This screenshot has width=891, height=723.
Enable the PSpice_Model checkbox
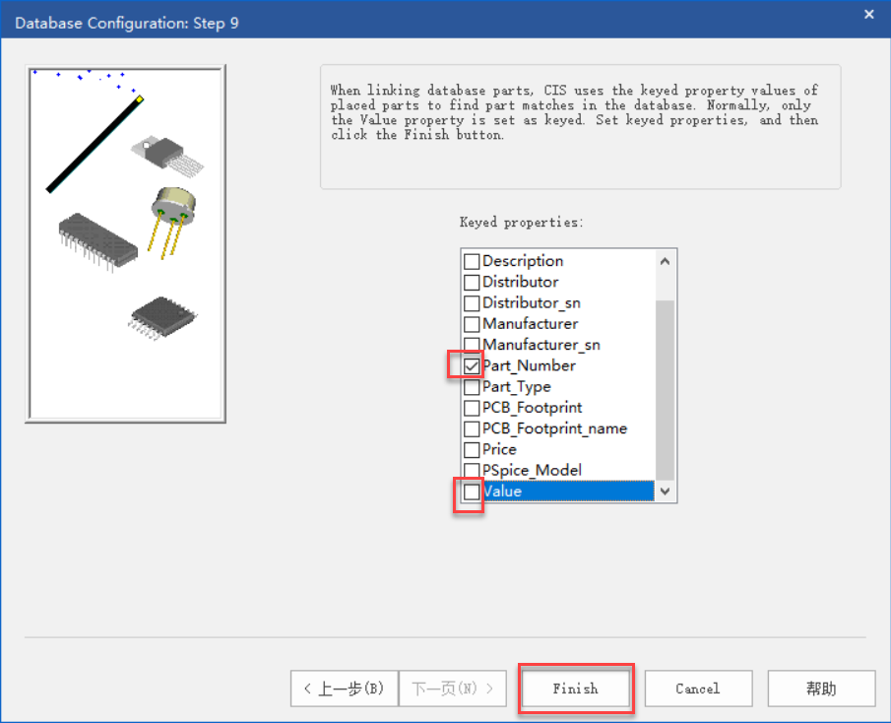pos(472,470)
